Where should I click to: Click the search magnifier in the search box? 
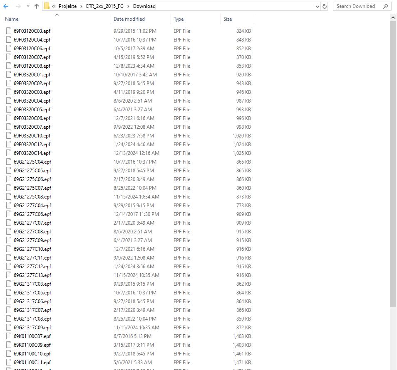386,6
